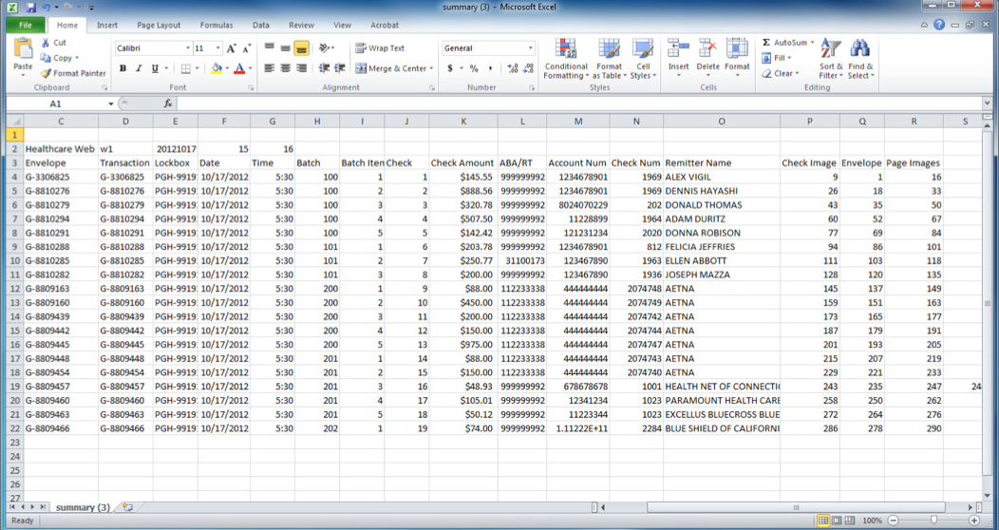Switch to the Data tab
999x530 pixels.
260,25
